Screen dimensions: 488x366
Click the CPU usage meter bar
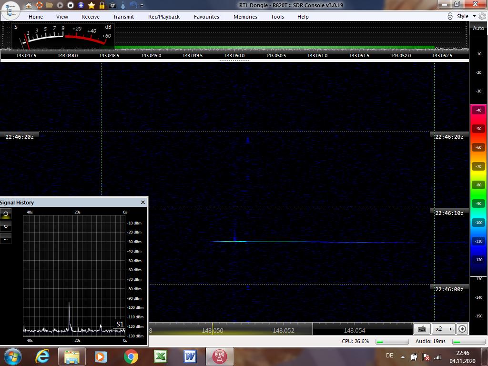tap(392, 342)
